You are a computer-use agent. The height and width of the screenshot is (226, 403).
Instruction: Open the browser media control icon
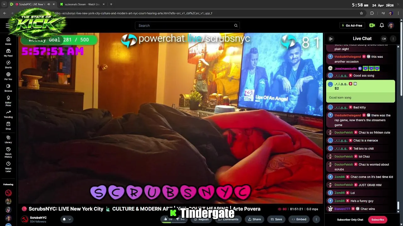(x=383, y=13)
